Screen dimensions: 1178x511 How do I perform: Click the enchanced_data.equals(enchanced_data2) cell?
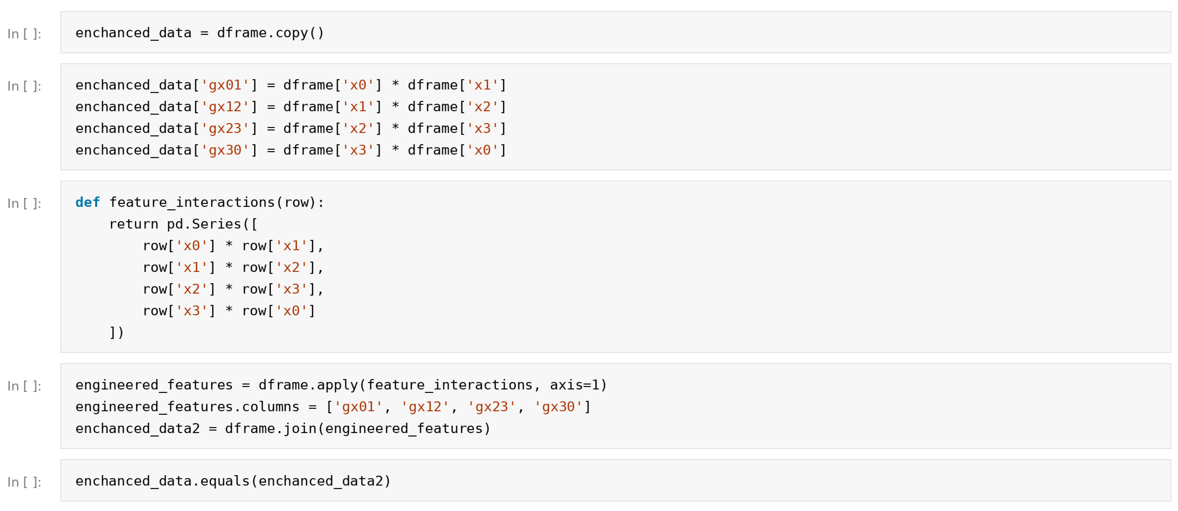pos(615,480)
